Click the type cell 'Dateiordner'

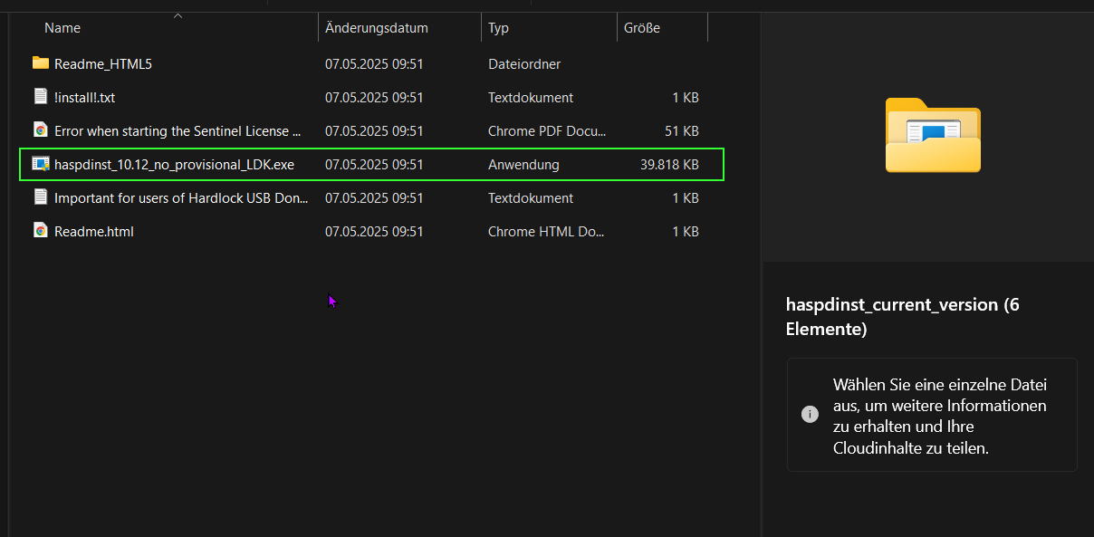[x=524, y=64]
